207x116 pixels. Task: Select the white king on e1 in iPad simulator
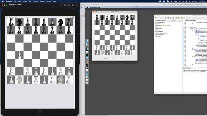[x=44, y=80]
